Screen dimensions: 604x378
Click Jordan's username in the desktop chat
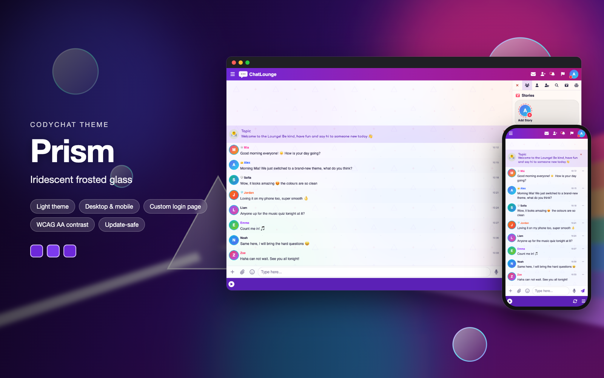tap(249, 193)
